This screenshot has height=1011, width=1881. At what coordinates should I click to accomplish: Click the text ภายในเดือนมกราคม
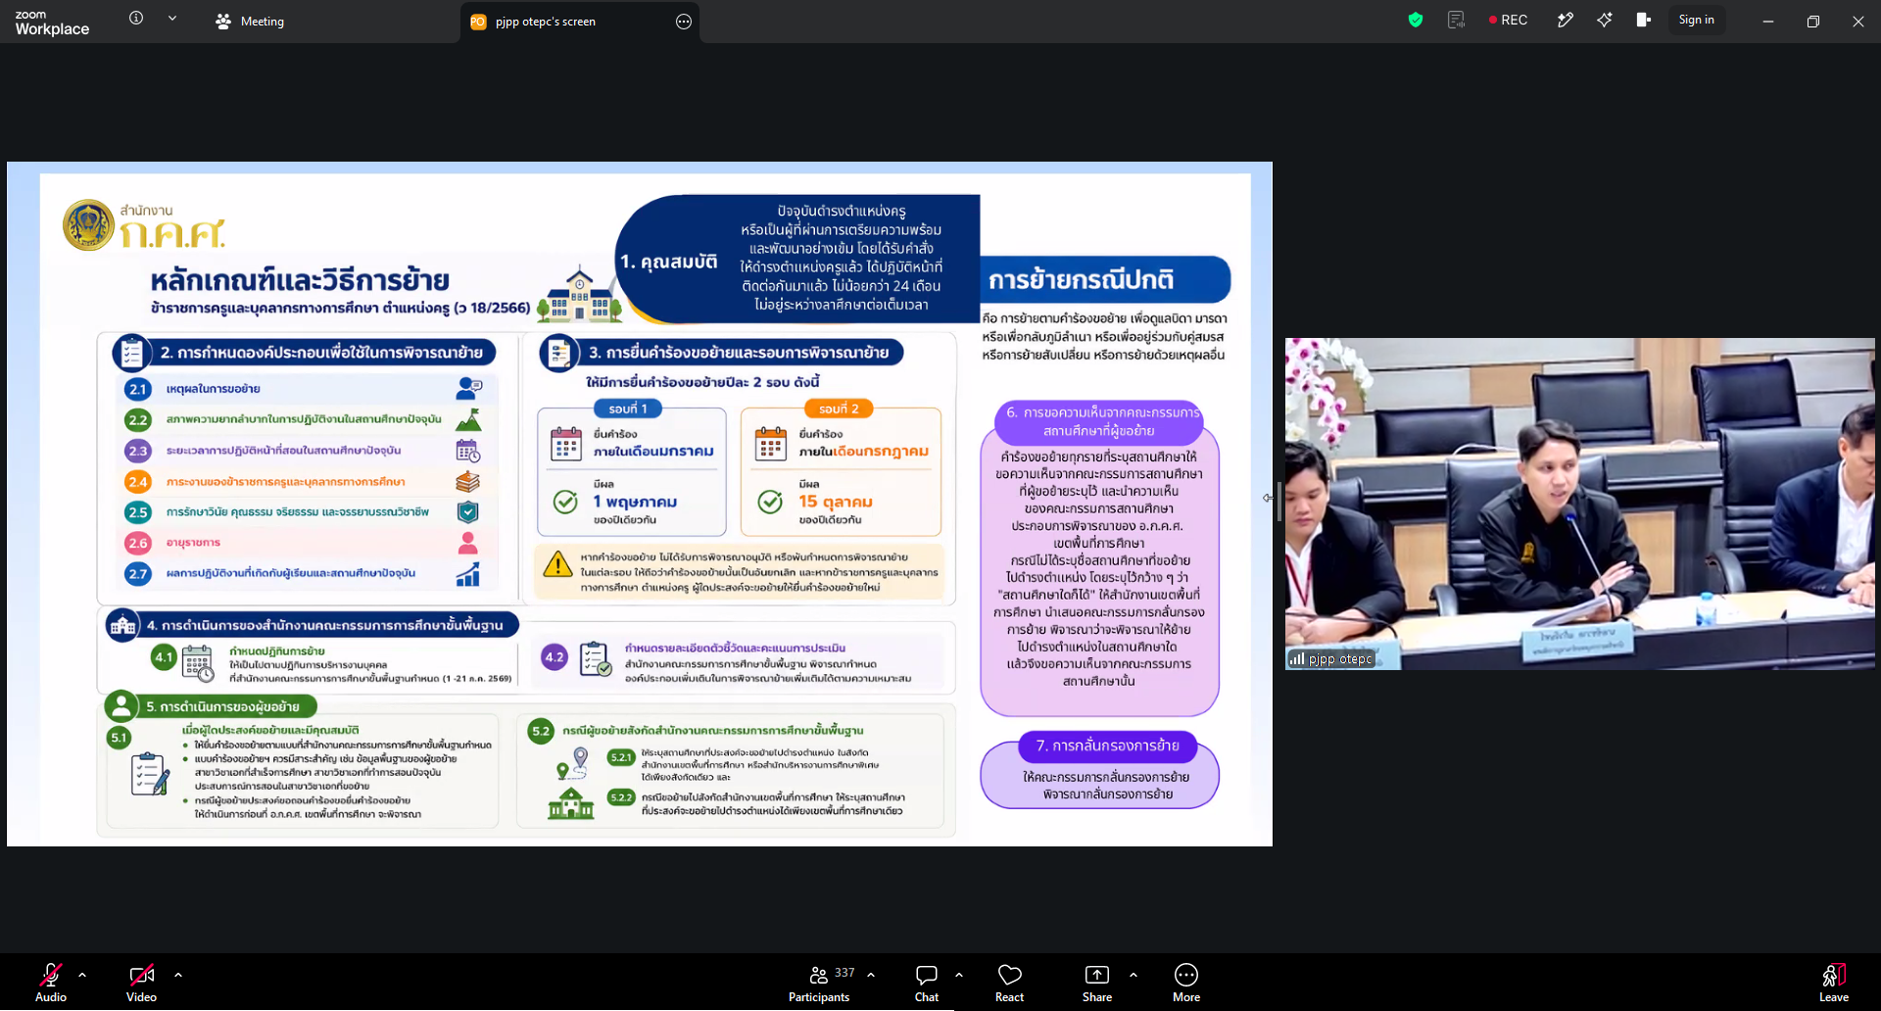click(x=653, y=452)
